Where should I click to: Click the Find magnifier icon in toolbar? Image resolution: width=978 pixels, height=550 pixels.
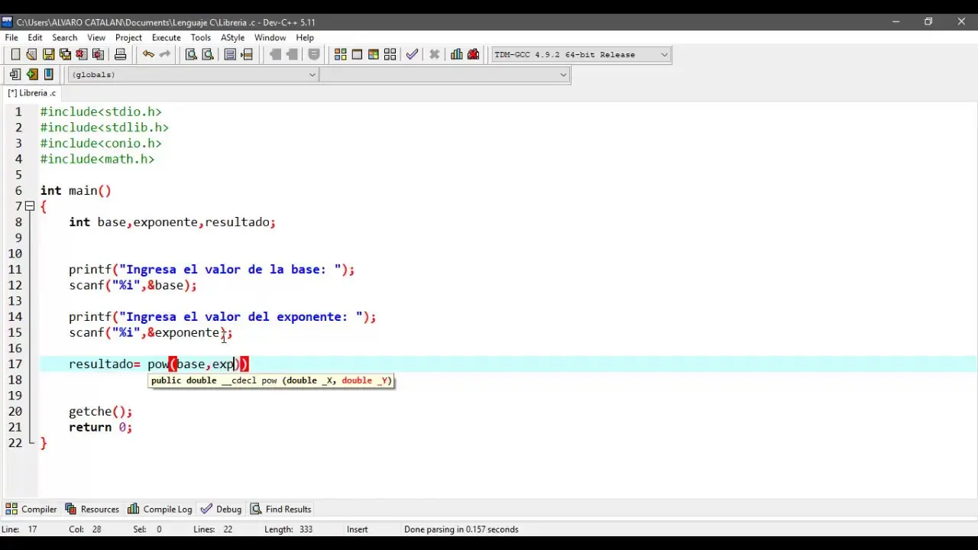tap(191, 54)
